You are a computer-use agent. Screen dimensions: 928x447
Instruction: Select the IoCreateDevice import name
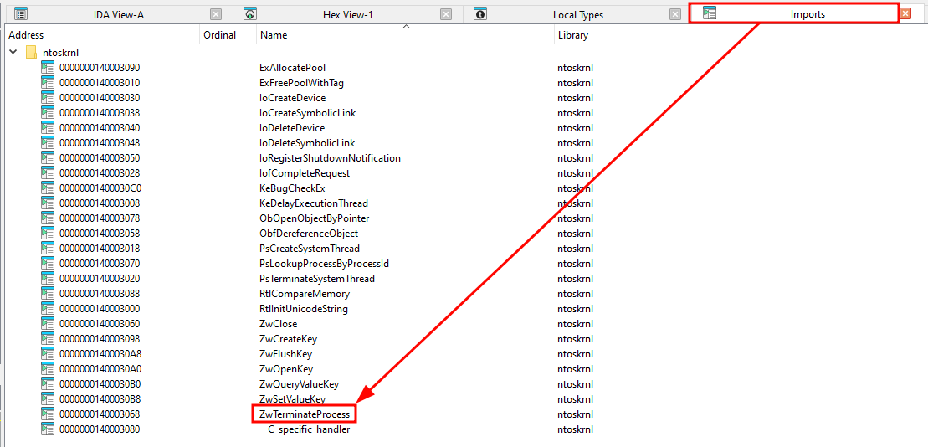point(292,98)
